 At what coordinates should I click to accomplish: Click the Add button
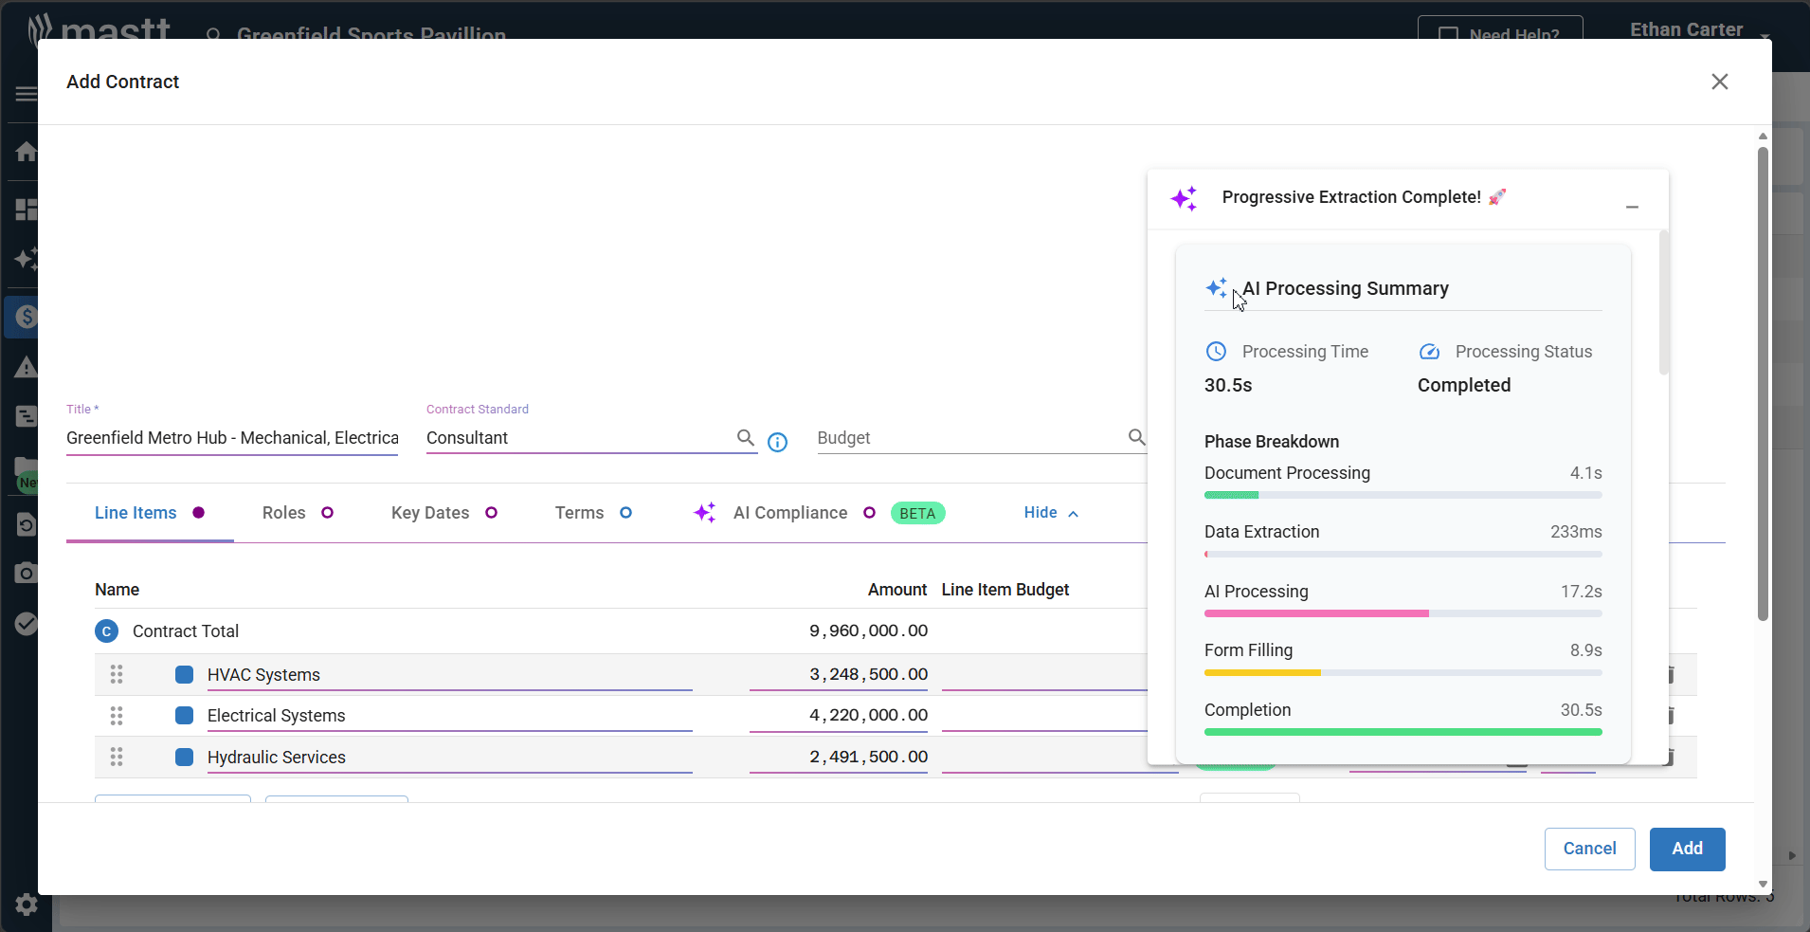click(x=1687, y=849)
